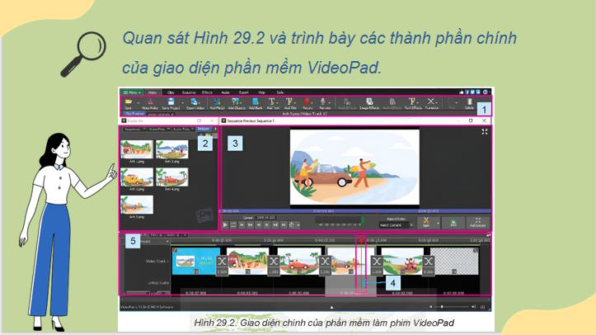Select the Ảnh 5.png thumbnail
The height and width of the screenshot is (335, 596).
[137, 205]
